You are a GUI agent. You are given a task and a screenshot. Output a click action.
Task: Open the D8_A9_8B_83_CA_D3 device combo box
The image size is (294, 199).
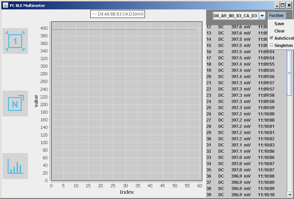click(235, 16)
